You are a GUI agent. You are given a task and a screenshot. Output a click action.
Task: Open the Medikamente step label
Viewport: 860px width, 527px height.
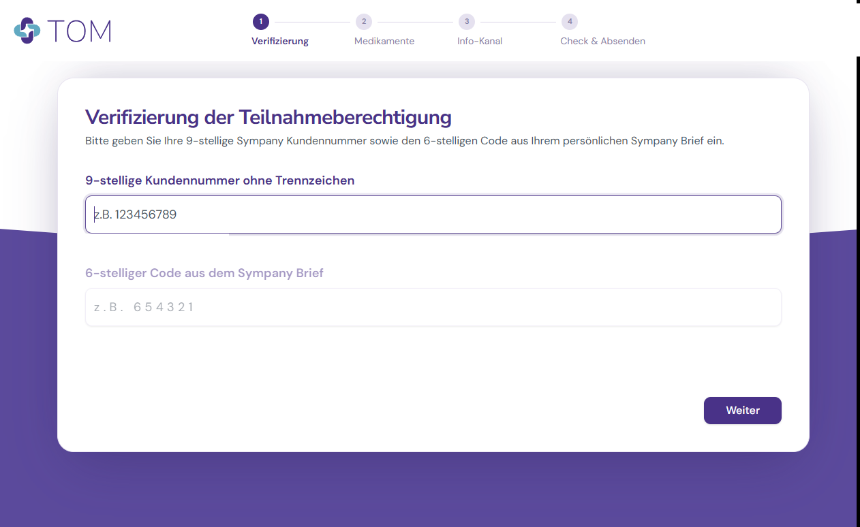pyautogui.click(x=384, y=41)
